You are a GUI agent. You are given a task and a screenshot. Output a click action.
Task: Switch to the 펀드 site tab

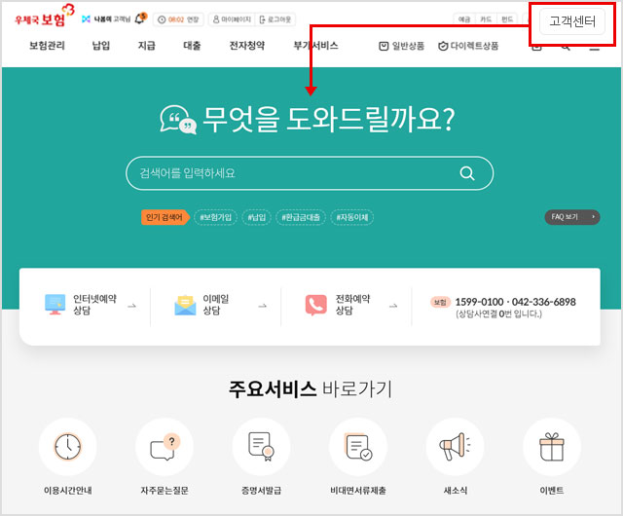(506, 19)
